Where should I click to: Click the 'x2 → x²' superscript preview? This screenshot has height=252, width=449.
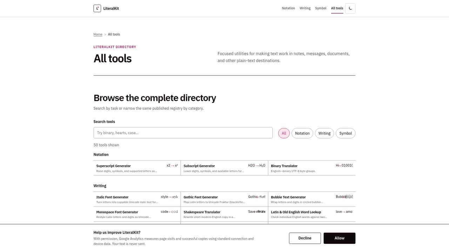coord(172,166)
